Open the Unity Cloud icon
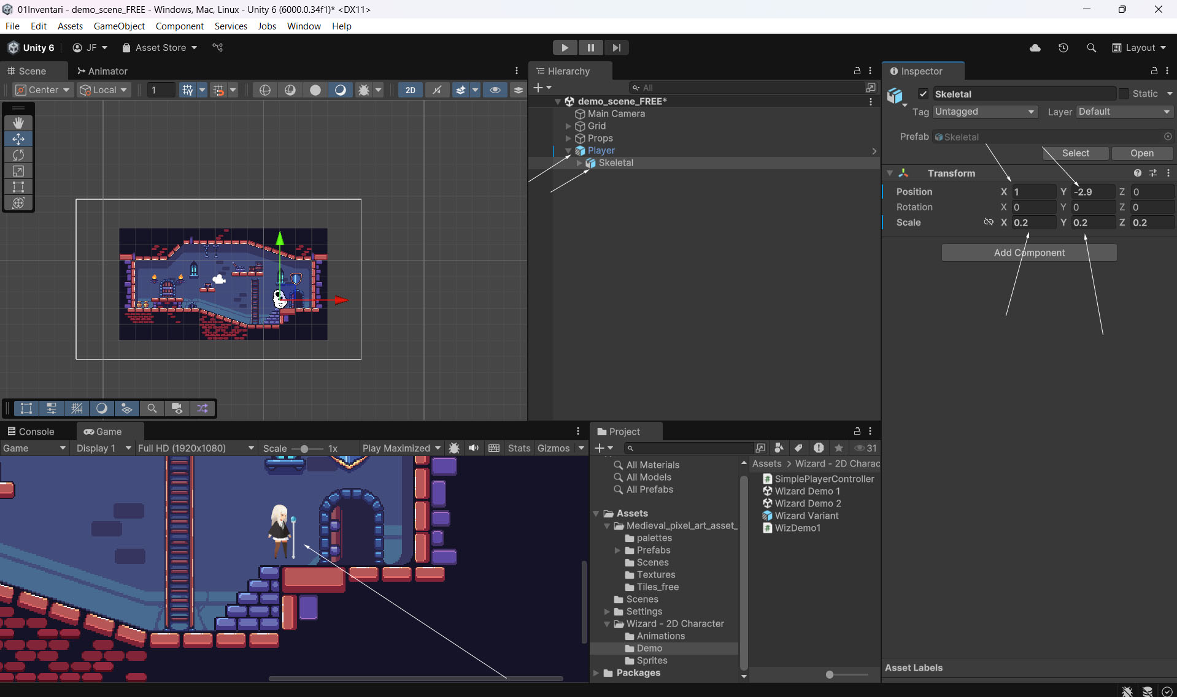This screenshot has width=1177, height=697. pyautogui.click(x=1035, y=48)
